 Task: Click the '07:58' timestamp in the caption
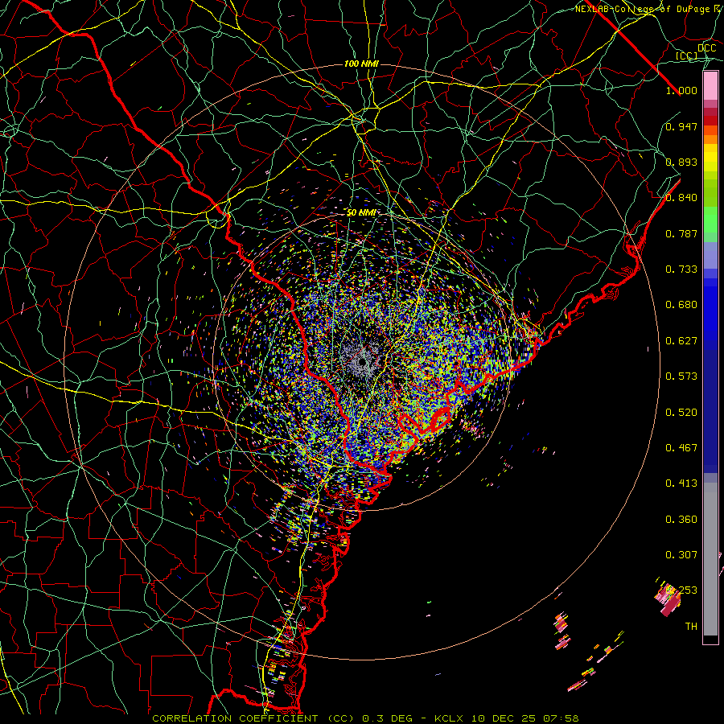click(559, 718)
